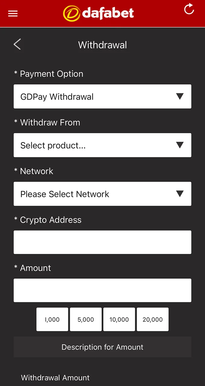
Task: Click the Withdrawal Amount description text
Action: point(55,378)
